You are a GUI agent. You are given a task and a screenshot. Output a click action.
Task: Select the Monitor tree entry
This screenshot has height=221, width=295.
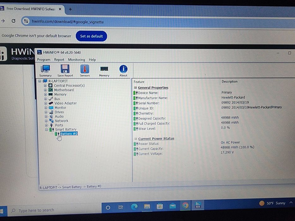click(60, 108)
